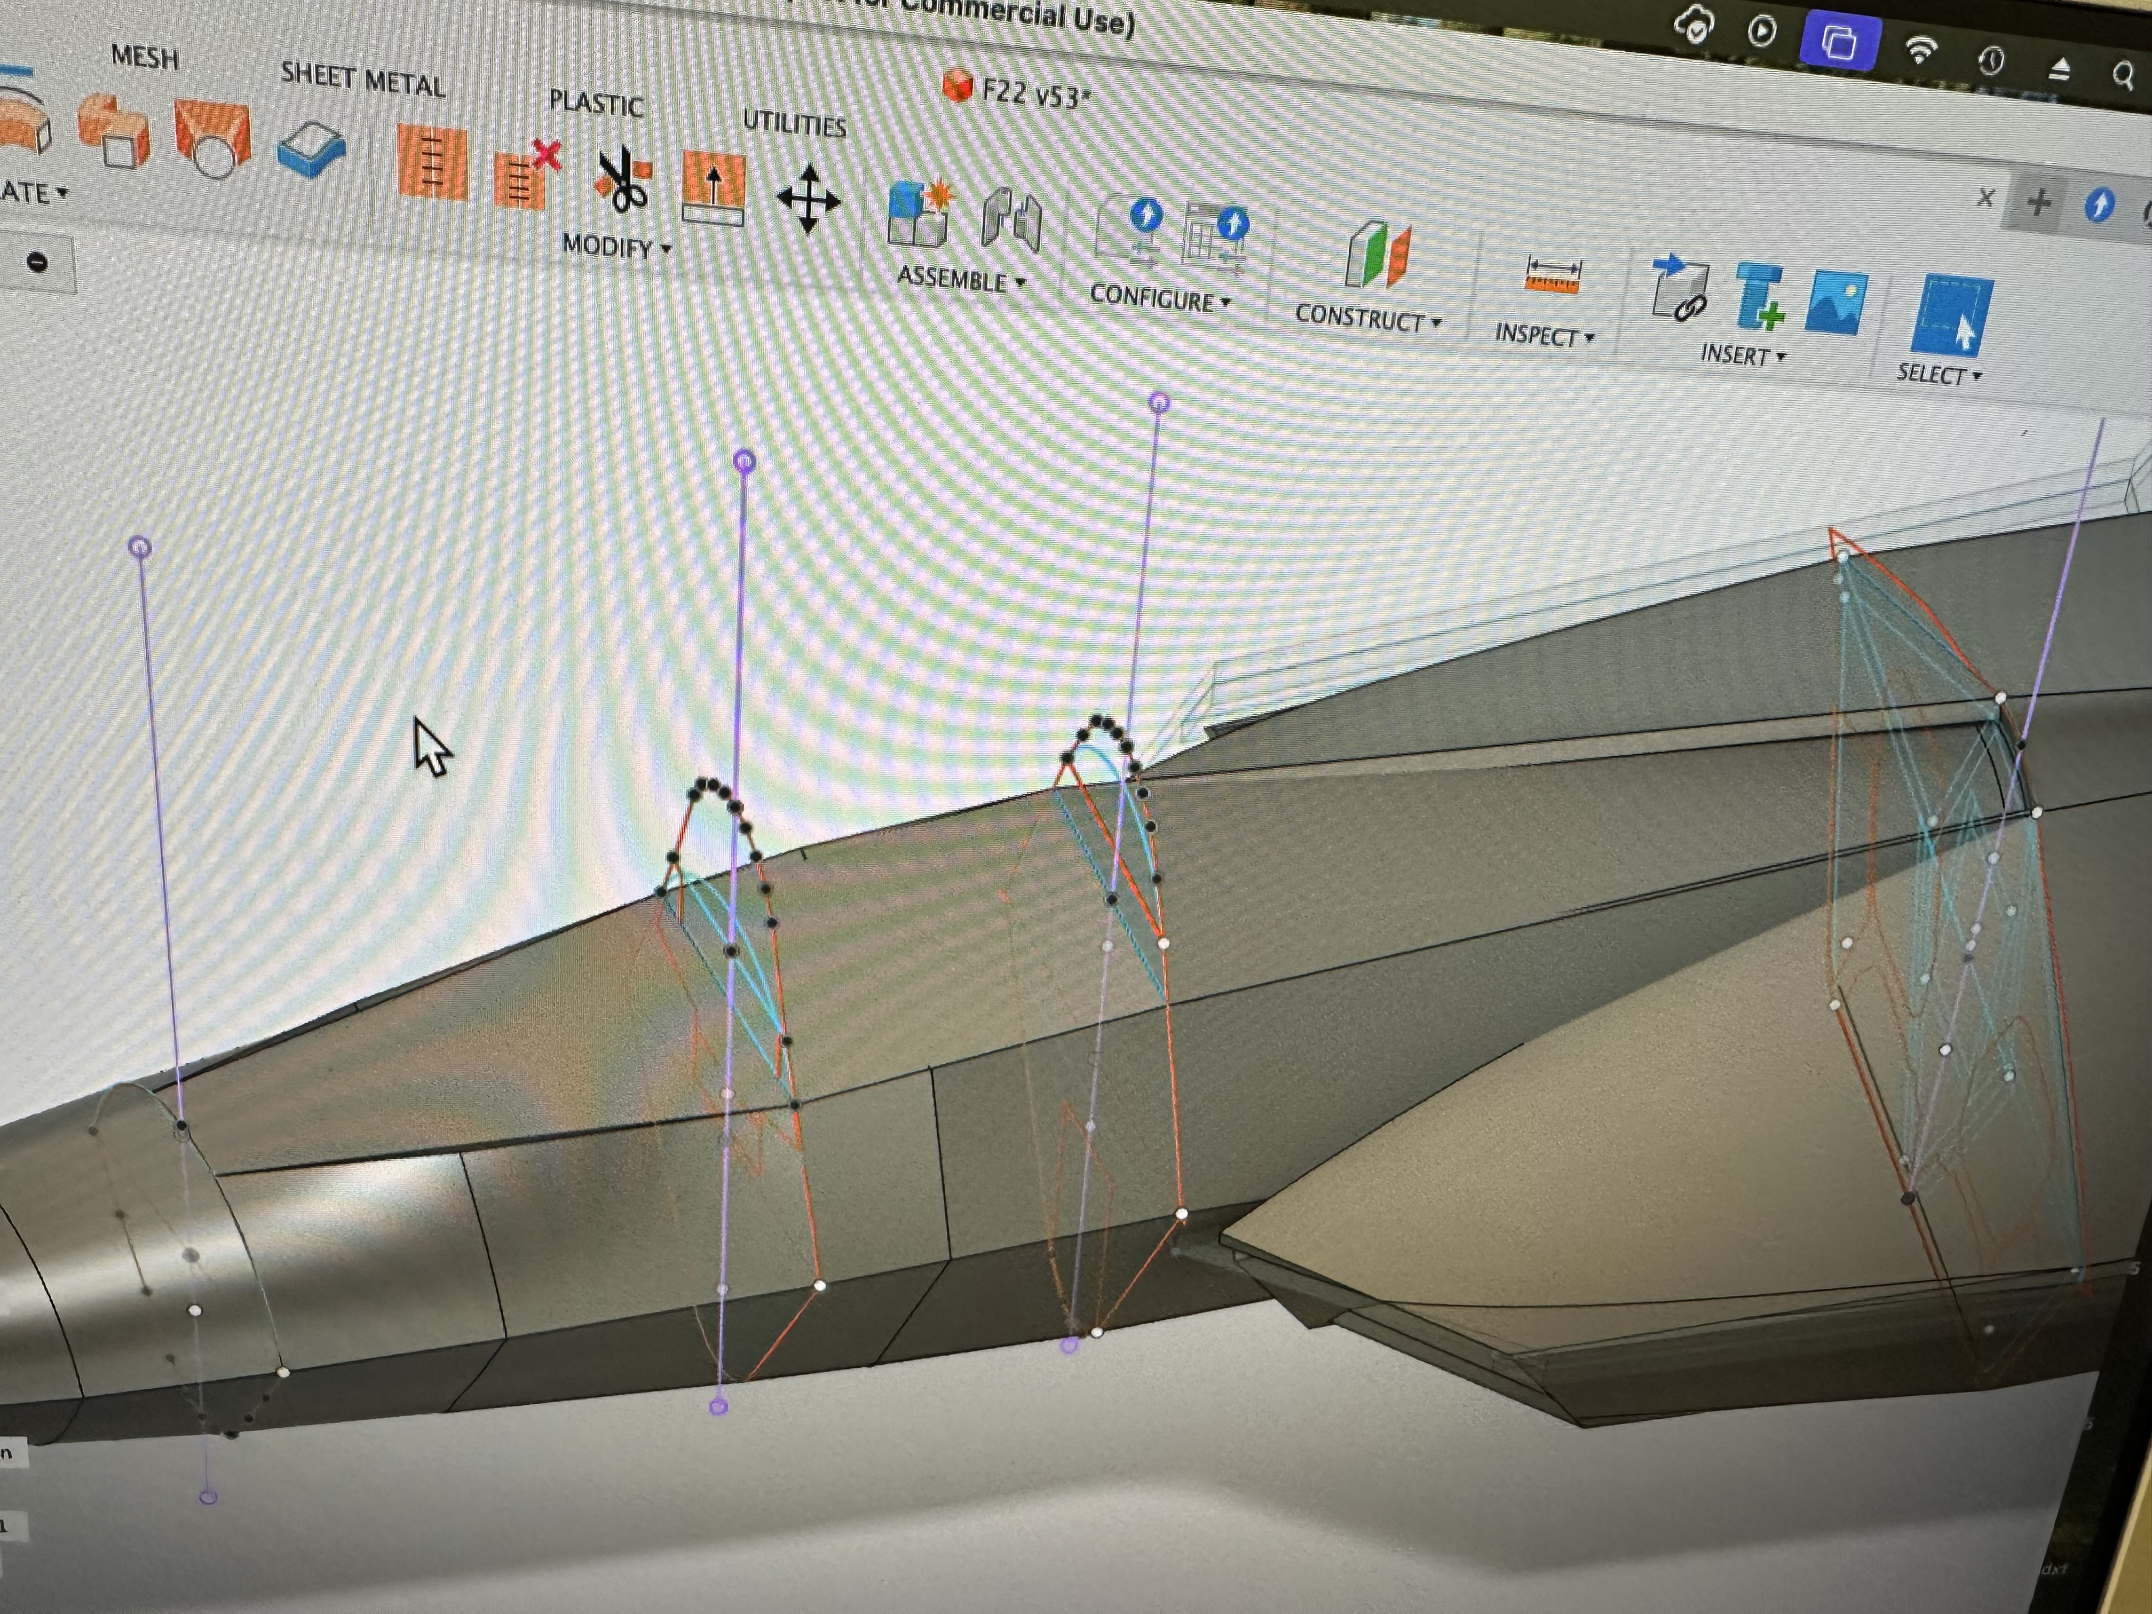
Task: Click the Insert fastener component icon
Action: pyautogui.click(x=1762, y=297)
